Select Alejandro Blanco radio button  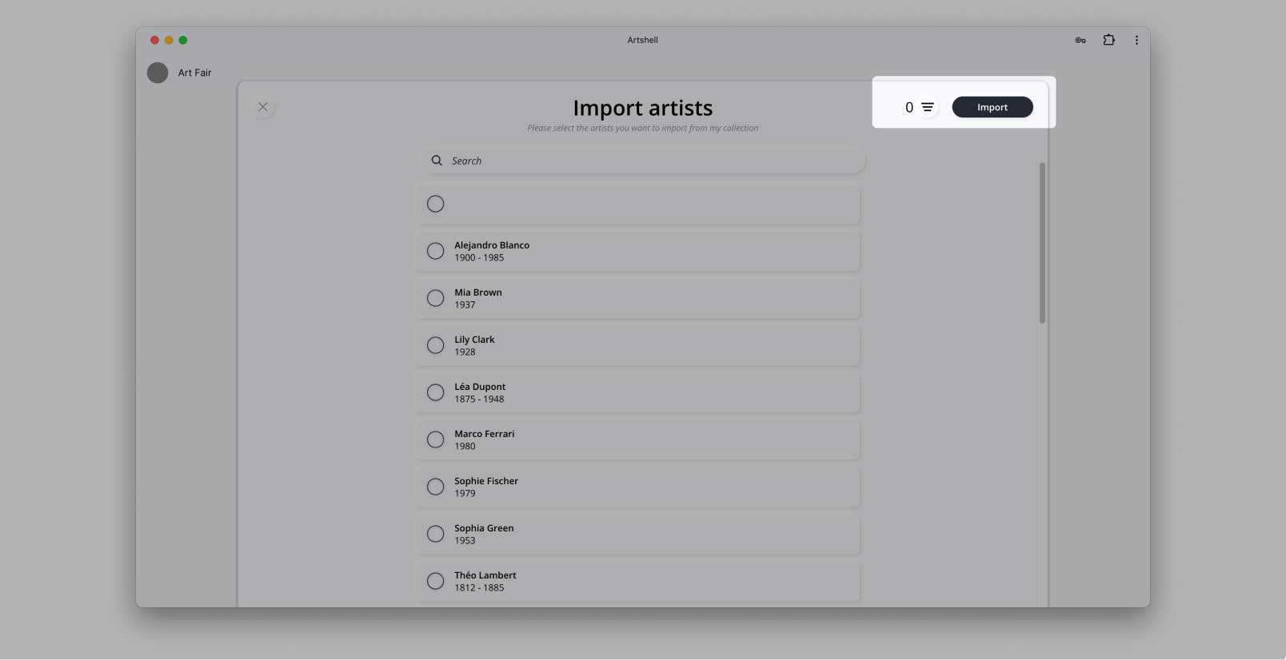pos(435,251)
